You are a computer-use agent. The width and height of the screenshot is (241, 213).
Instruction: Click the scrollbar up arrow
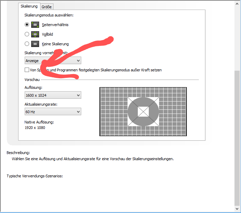(x=237, y=4)
